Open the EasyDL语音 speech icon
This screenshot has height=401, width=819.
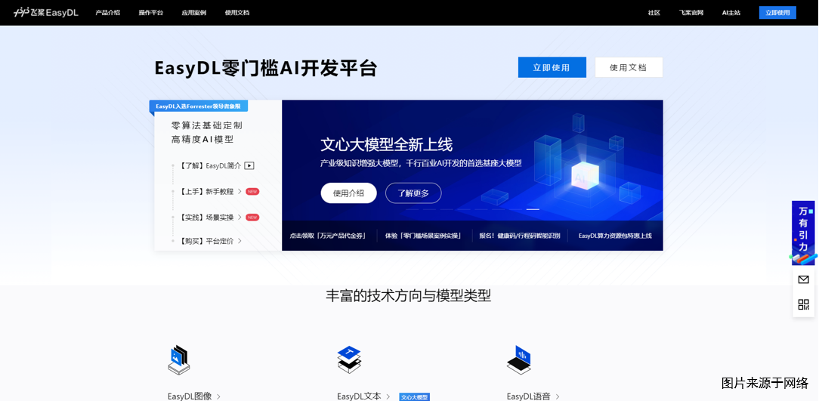(519, 360)
